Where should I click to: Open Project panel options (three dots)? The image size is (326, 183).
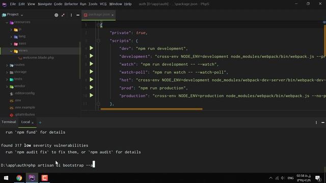(71, 15)
